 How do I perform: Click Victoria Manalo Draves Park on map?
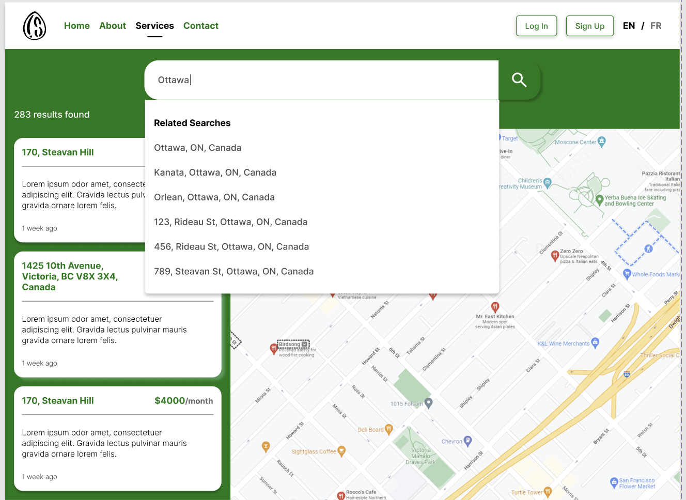(x=420, y=456)
